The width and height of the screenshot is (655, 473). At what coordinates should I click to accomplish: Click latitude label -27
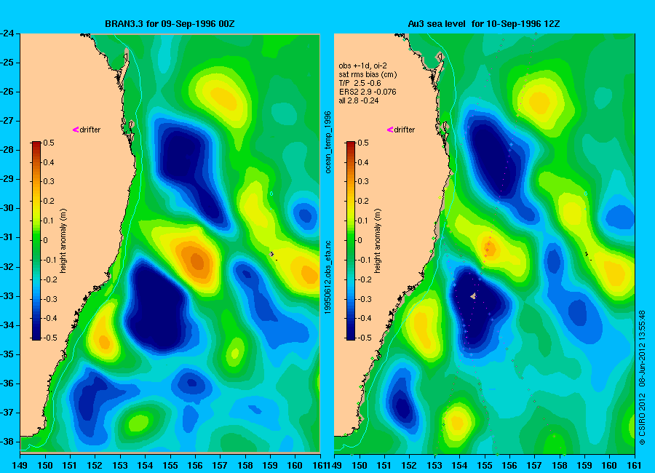coord(7,121)
